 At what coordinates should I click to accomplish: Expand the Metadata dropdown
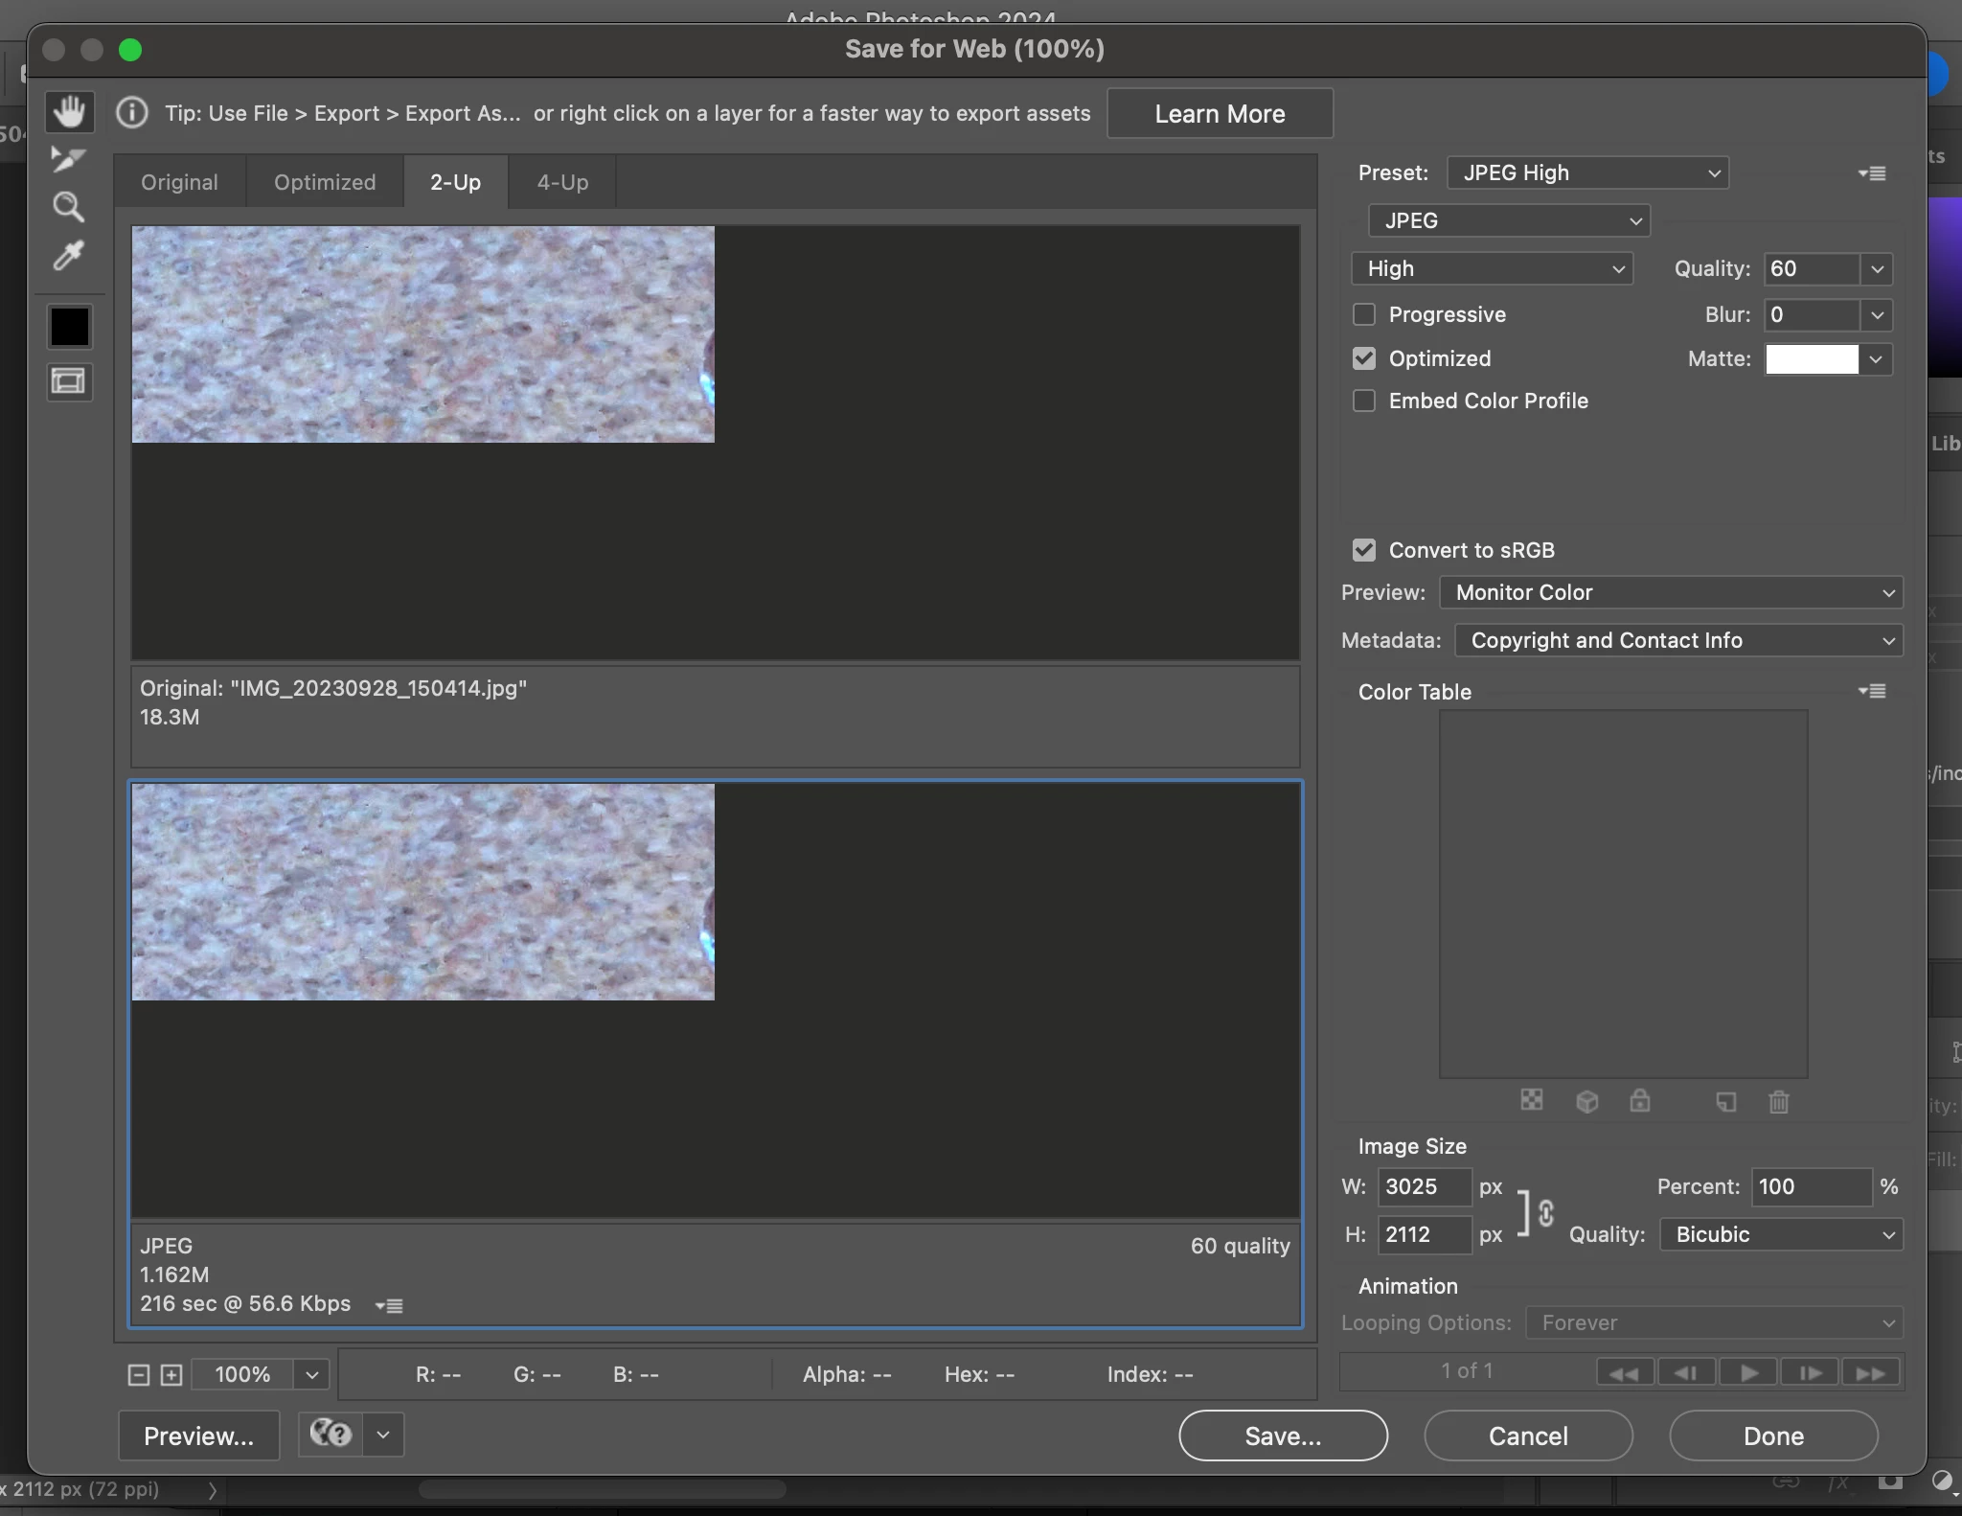1678,640
